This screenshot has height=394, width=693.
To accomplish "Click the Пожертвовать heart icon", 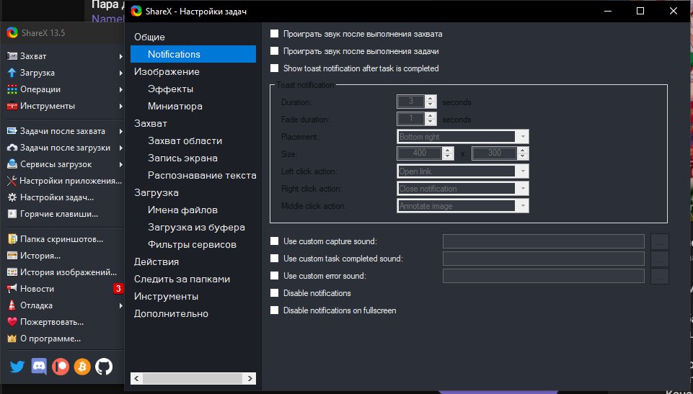I will point(12,322).
